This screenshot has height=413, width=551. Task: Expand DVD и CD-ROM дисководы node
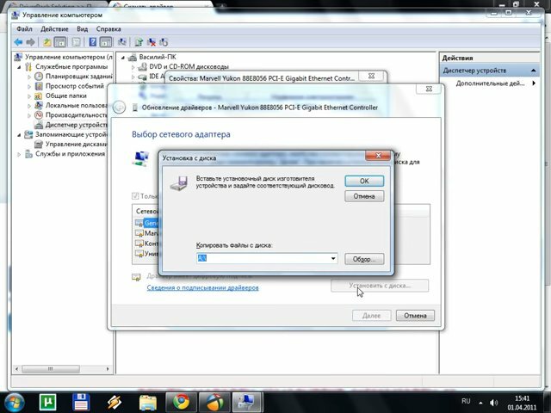[133, 67]
